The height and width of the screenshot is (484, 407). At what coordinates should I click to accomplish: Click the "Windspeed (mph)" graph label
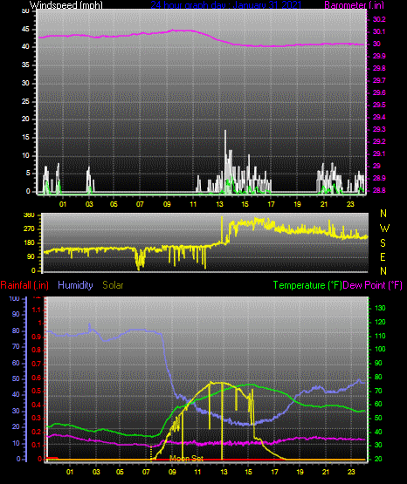[66, 4]
